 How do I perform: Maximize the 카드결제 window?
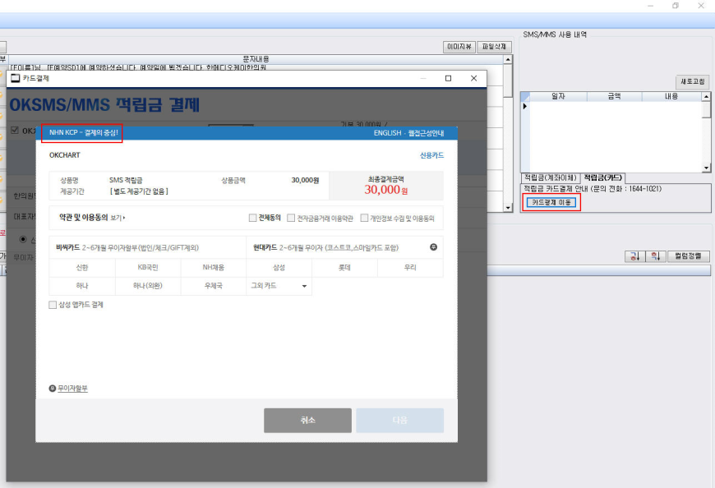[x=448, y=78]
